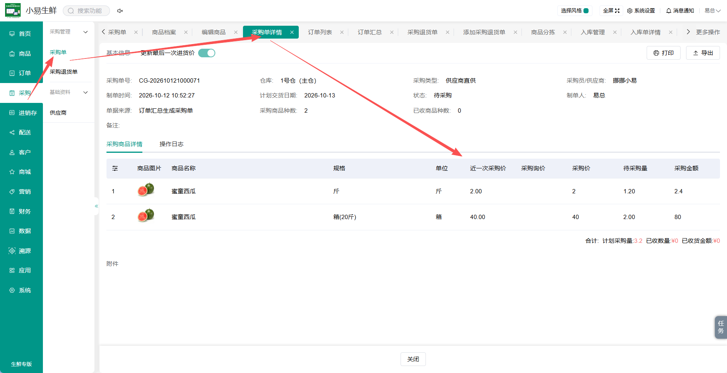
Task: Click the mute speaker icon in header
Action: point(120,11)
